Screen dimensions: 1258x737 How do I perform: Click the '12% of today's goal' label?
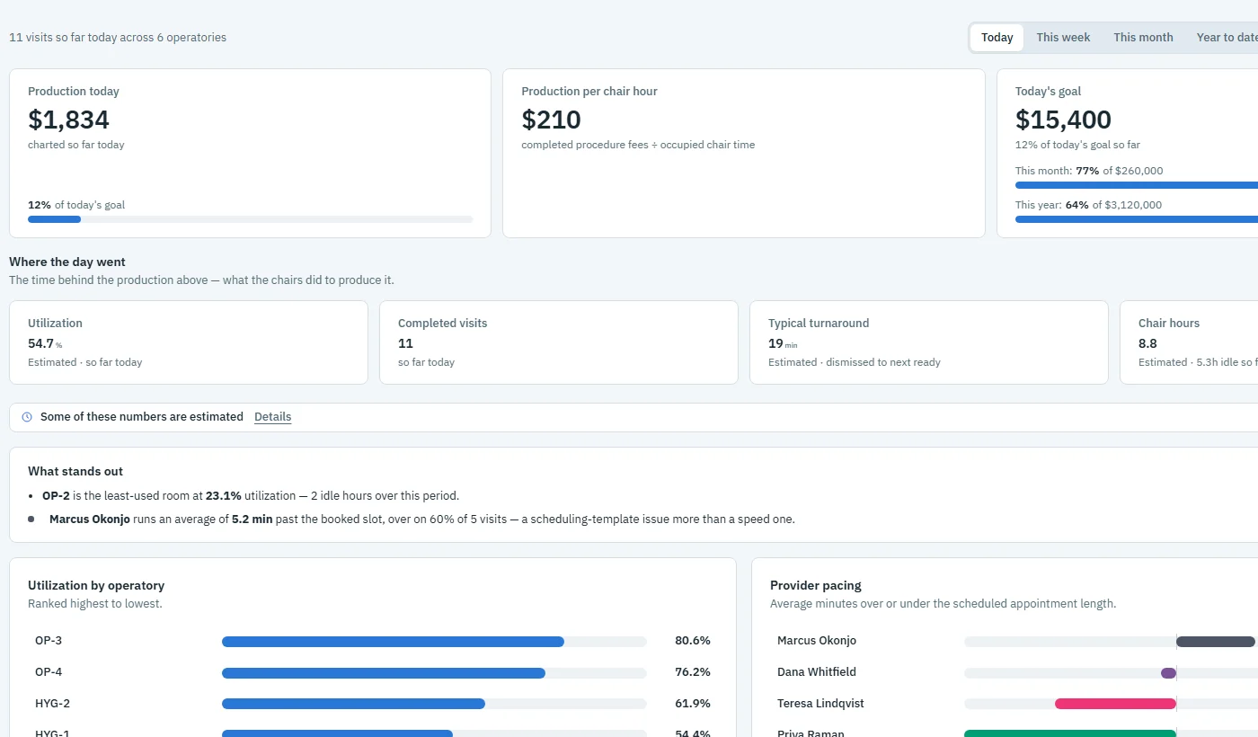click(x=76, y=205)
